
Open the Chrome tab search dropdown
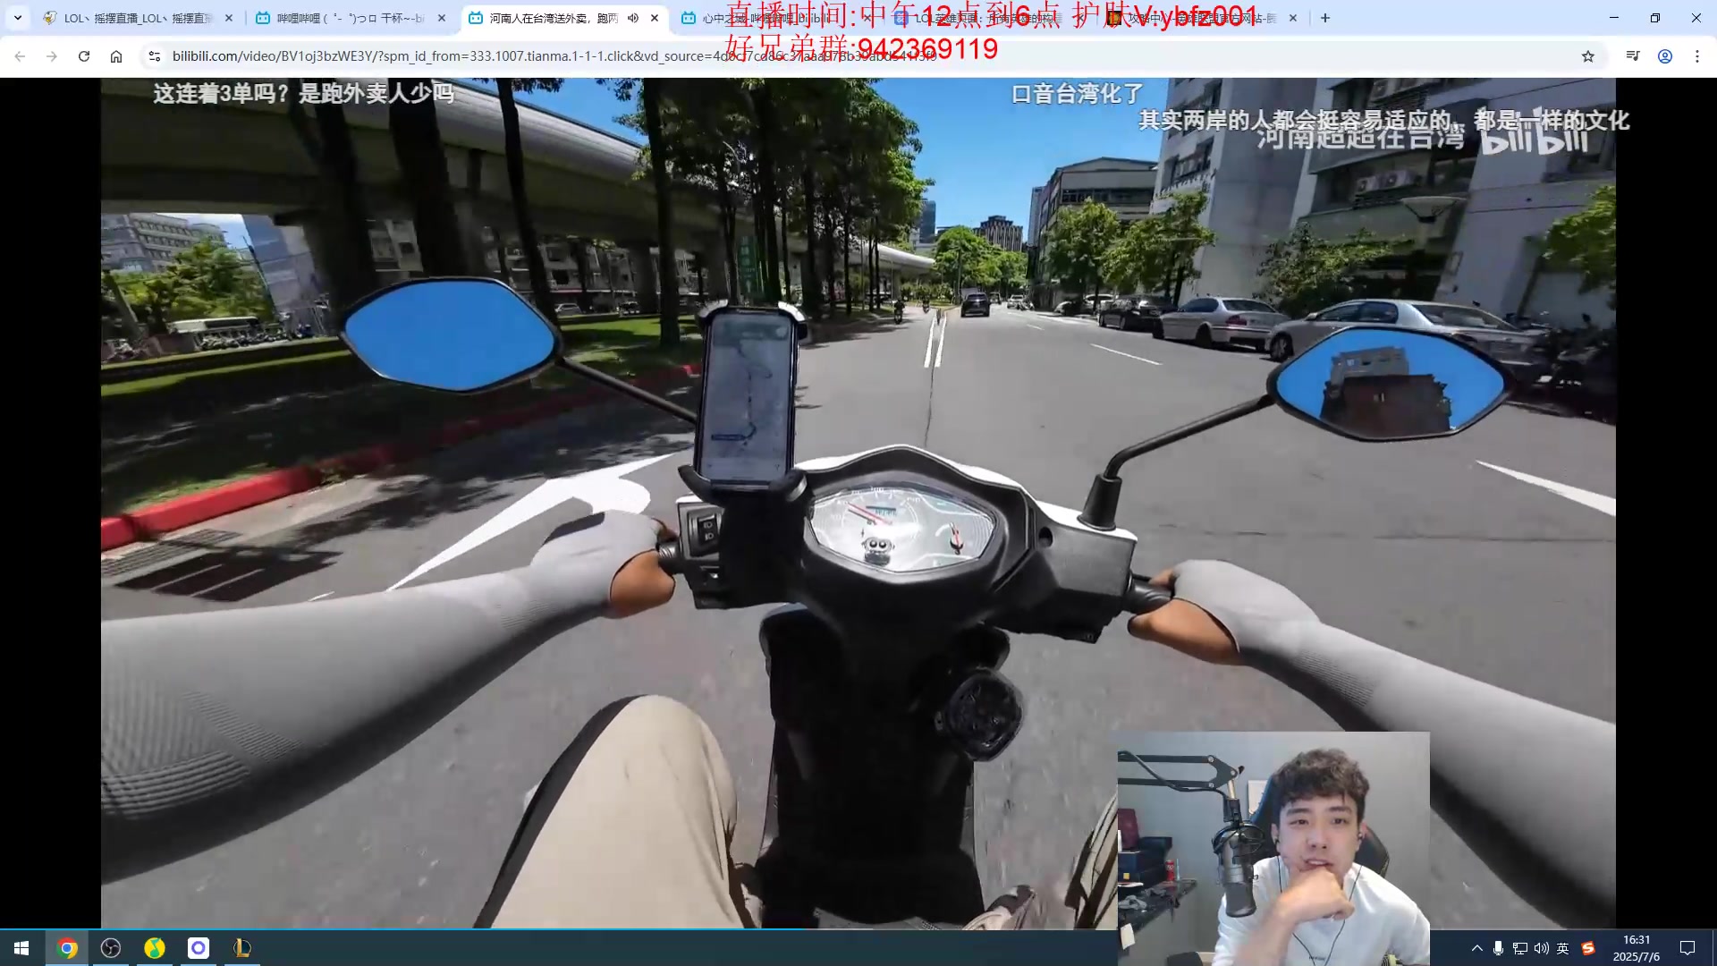[17, 18]
